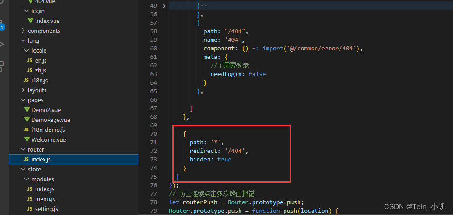Image resolution: width=453 pixels, height=215 pixels.
Task: Click 'needLogin: false' on line 63
Action: 238,74
